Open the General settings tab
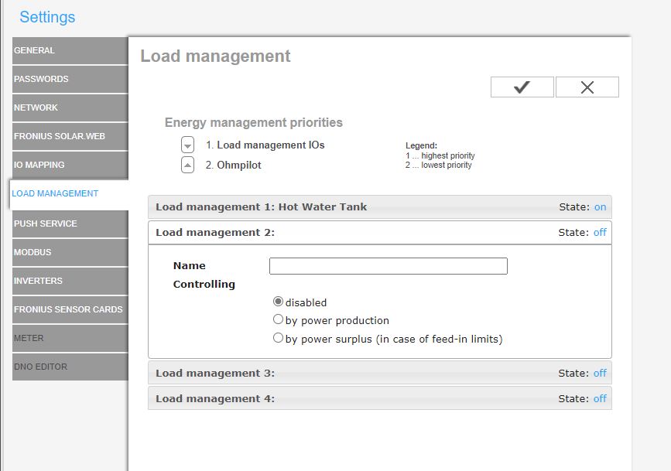 70,50
